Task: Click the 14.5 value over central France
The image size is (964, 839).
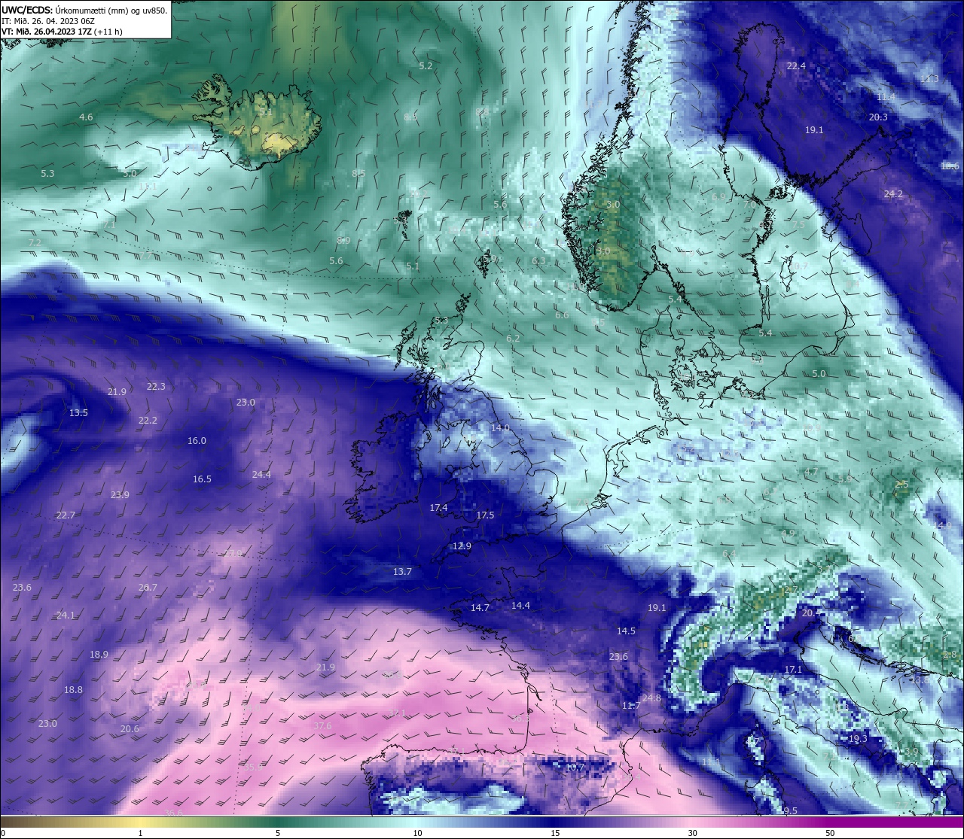Action: pos(626,631)
